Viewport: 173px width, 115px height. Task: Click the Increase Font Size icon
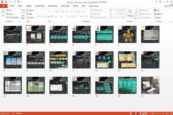(x=57, y=12)
